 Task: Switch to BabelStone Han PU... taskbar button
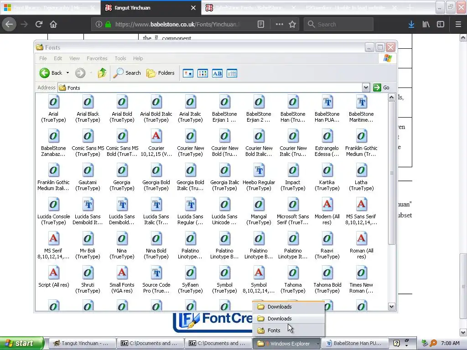click(x=354, y=343)
